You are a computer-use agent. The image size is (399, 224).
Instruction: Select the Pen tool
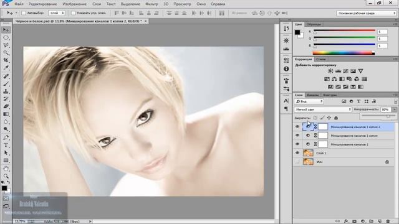tap(6, 138)
